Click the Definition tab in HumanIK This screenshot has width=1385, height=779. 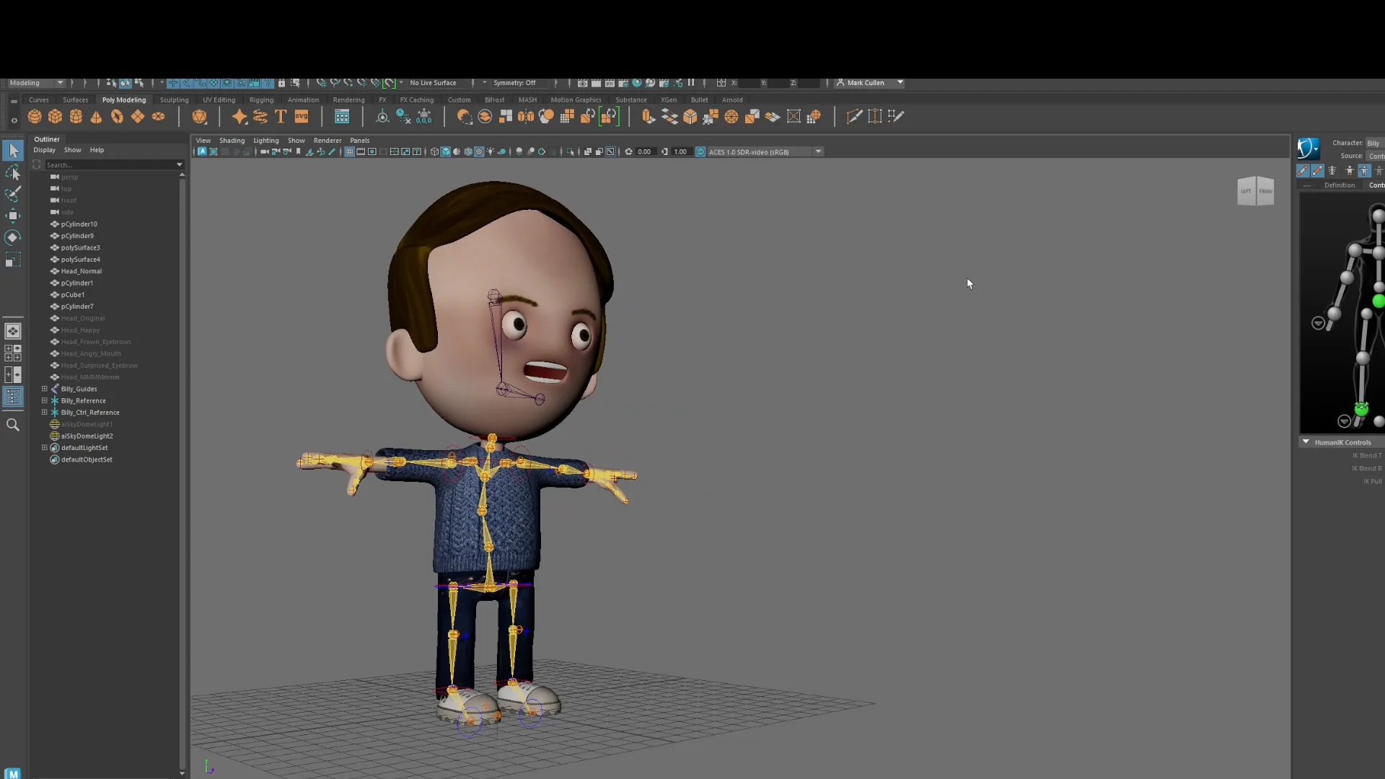pyautogui.click(x=1340, y=185)
